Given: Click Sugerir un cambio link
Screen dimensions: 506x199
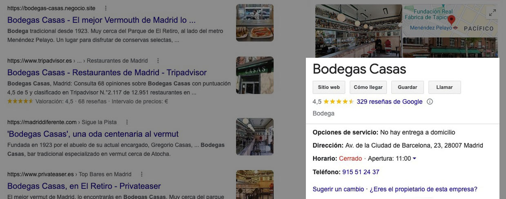Looking at the screenshot, I should (338, 189).
